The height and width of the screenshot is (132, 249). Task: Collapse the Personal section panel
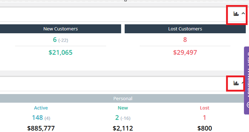[242, 83]
